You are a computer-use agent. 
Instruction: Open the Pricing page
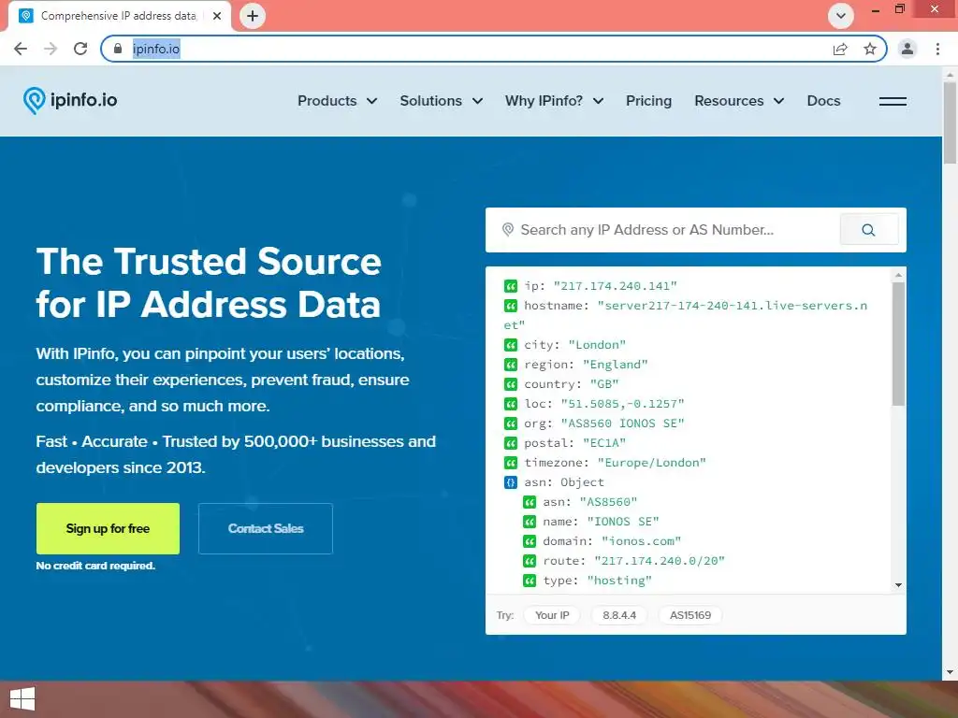click(648, 101)
